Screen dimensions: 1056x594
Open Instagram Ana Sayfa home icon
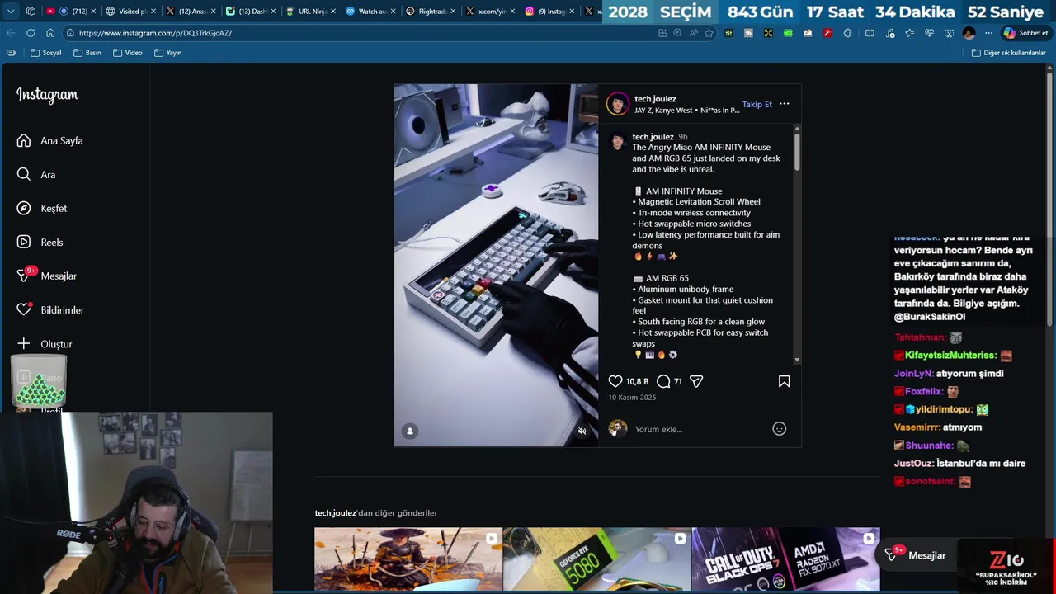click(24, 140)
